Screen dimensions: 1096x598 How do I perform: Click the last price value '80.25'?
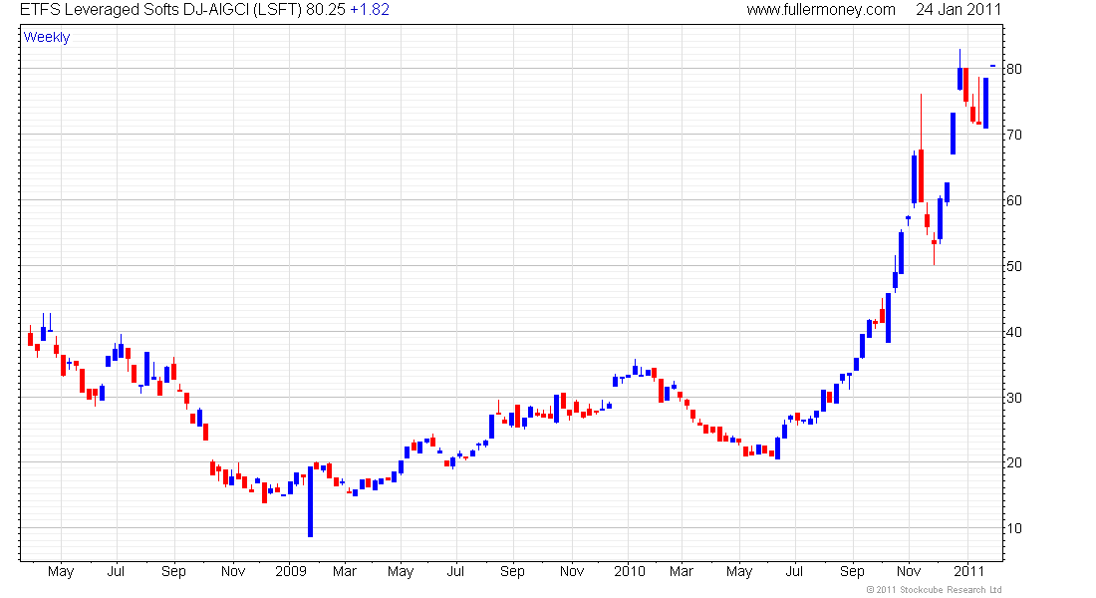326,10
